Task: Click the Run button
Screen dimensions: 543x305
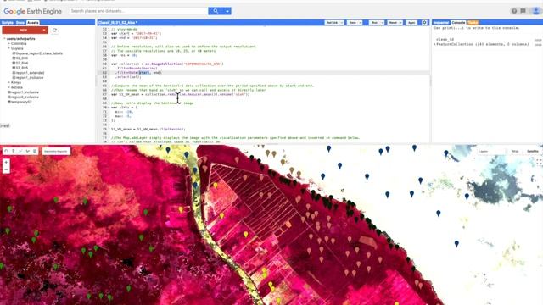Action: 374,23
